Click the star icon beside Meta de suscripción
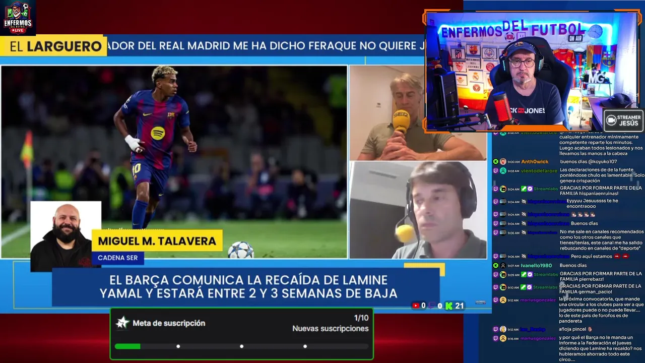 click(x=122, y=323)
